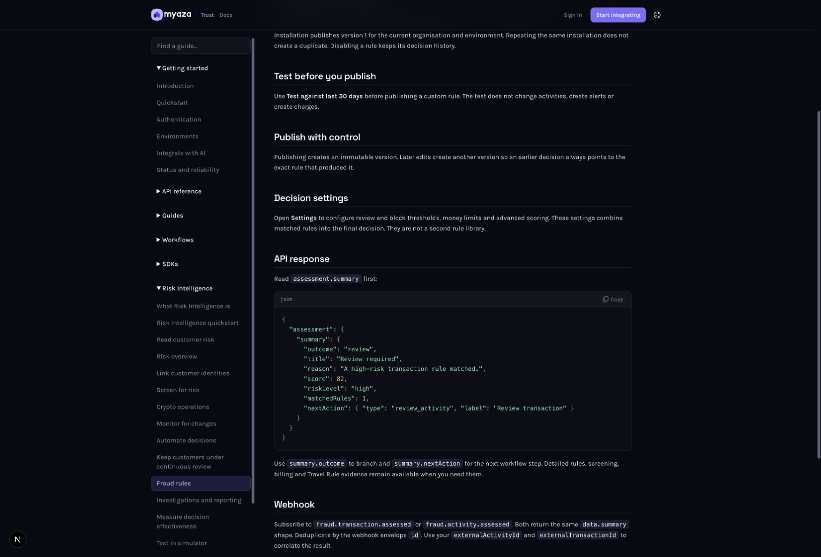Open Screen for risk page
The width and height of the screenshot is (821, 557).
coord(178,390)
